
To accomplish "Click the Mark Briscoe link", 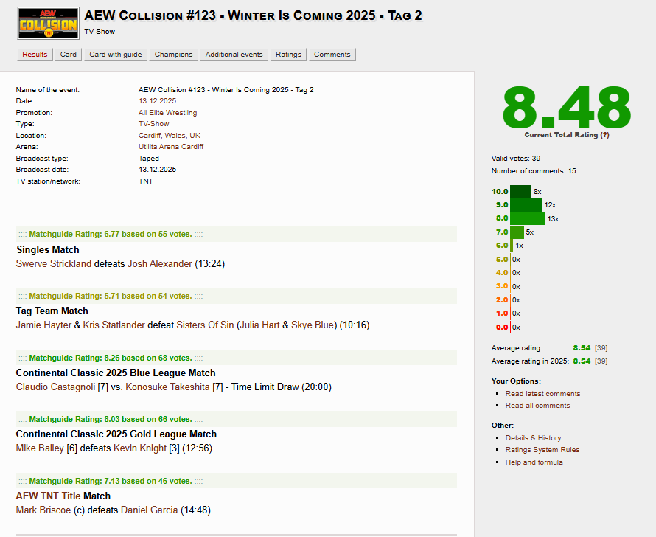I will 43,510.
